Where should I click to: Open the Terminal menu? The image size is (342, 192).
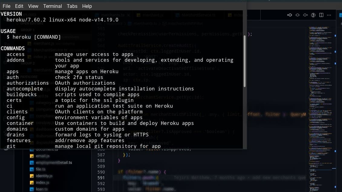[x=52, y=6]
